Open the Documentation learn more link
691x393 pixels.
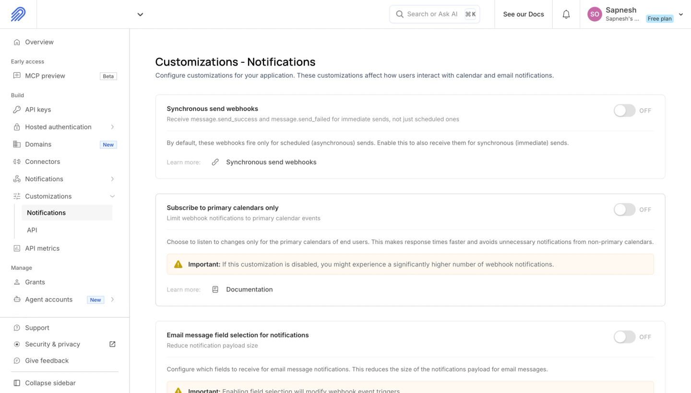(249, 289)
